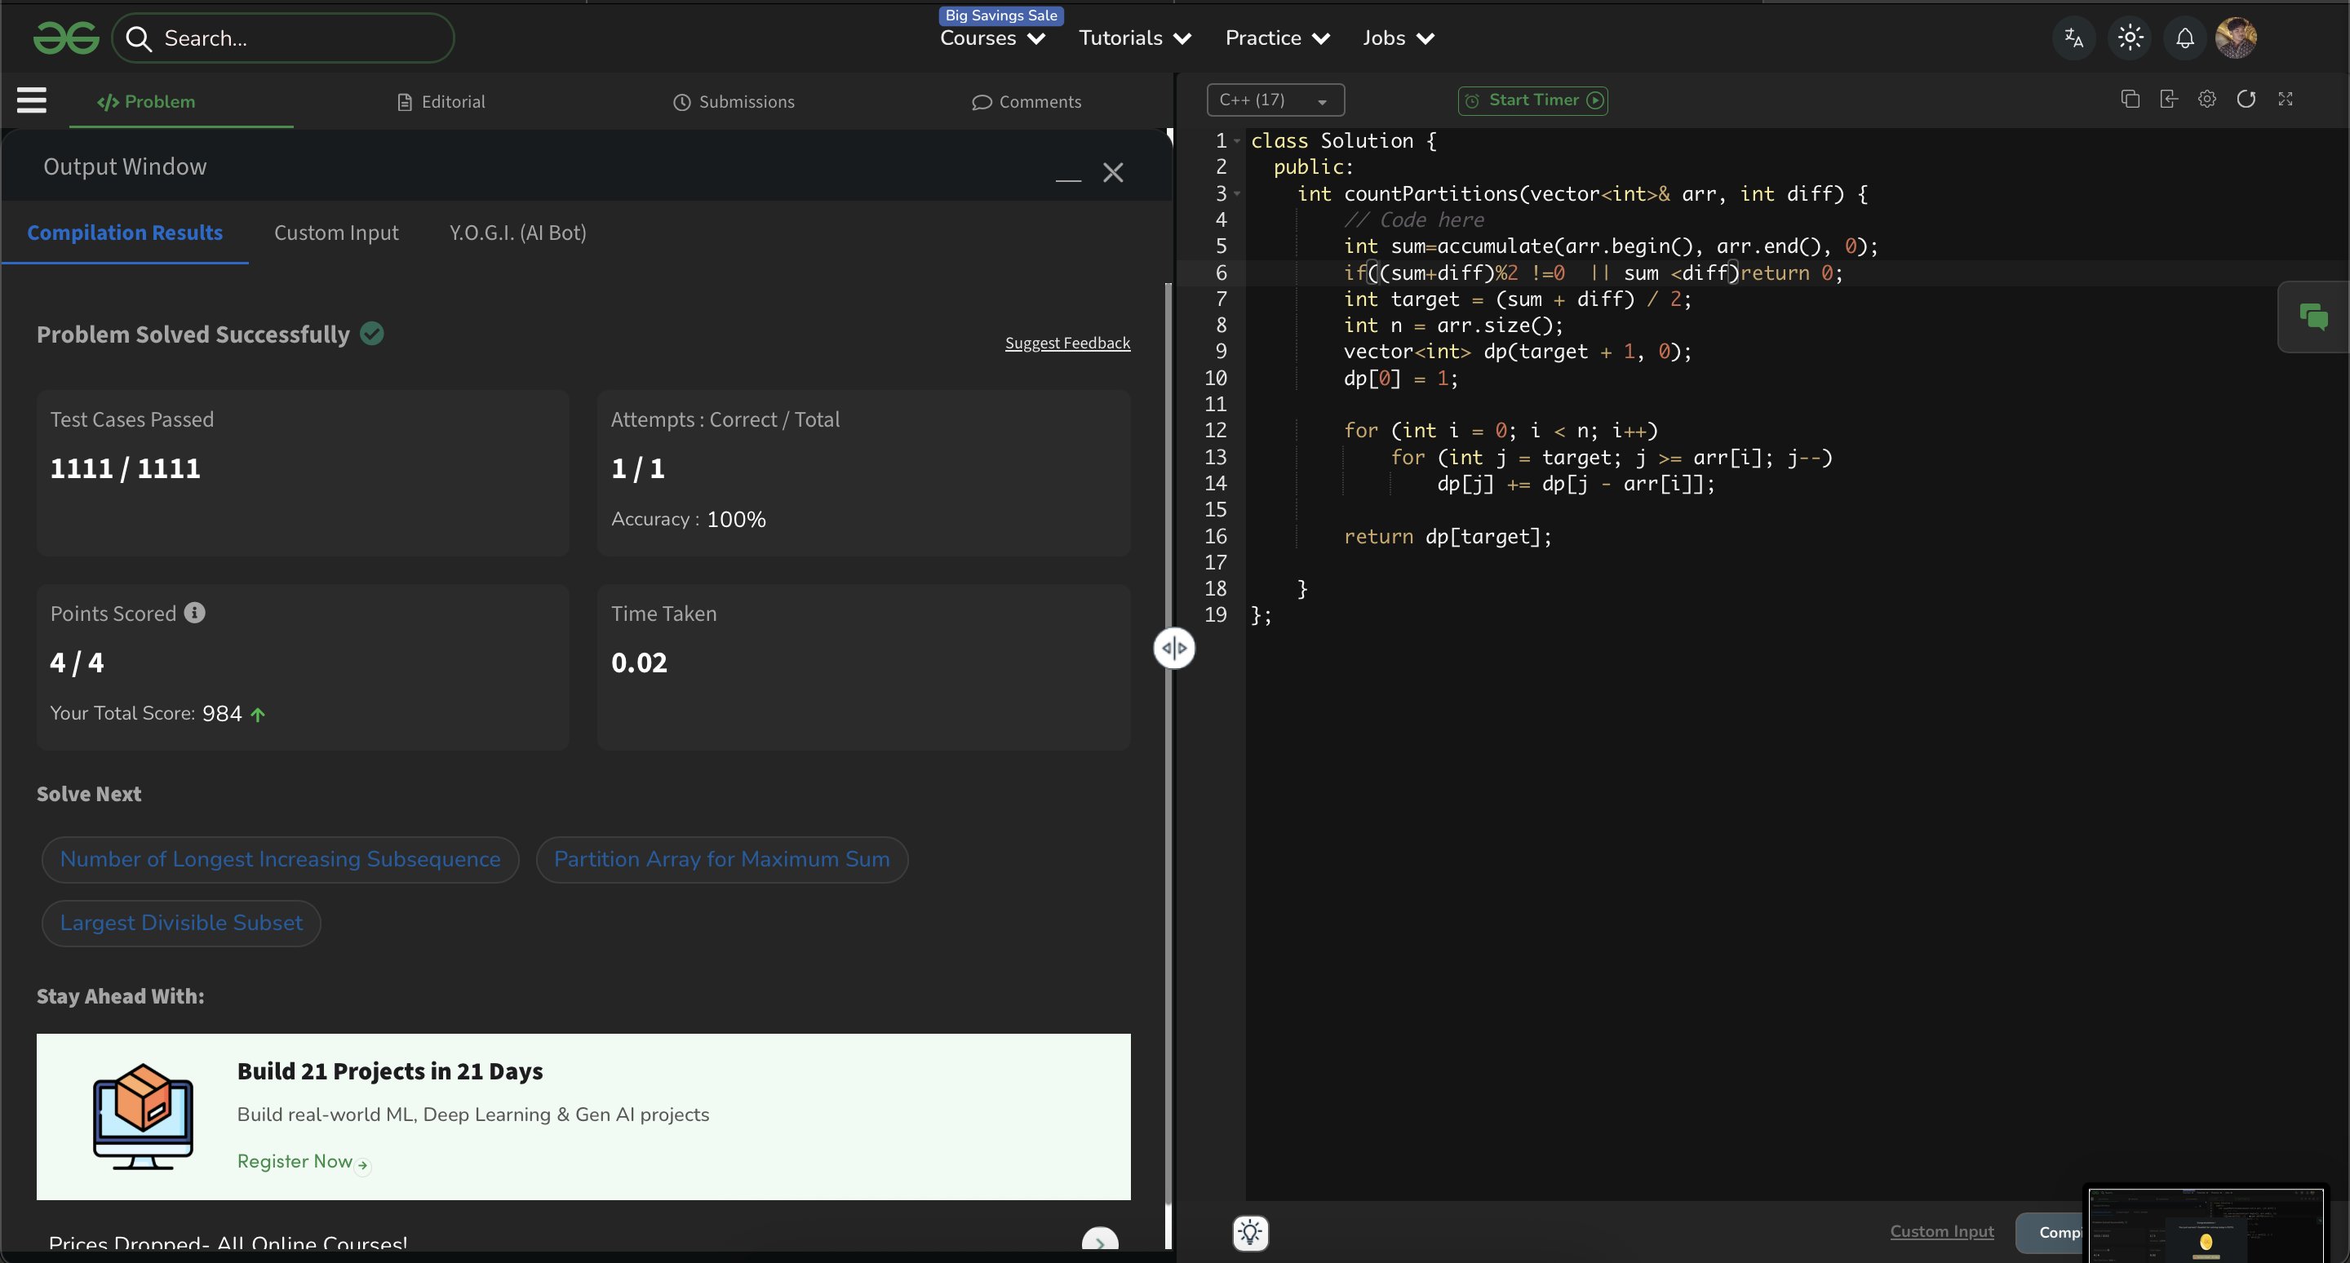This screenshot has width=2350, height=1263.
Task: Open editor settings gear icon
Action: [2206, 100]
